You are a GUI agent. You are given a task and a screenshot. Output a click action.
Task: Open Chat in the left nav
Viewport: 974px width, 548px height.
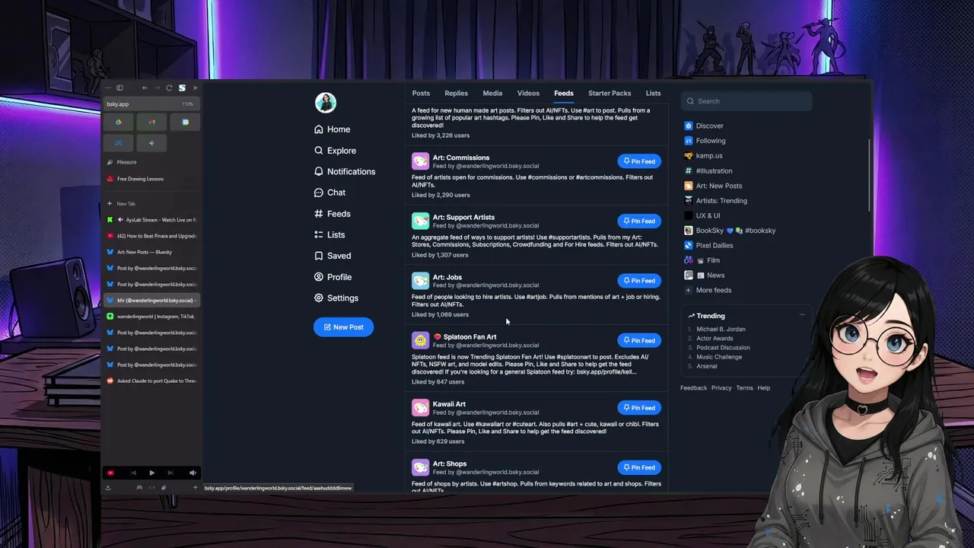click(329, 193)
